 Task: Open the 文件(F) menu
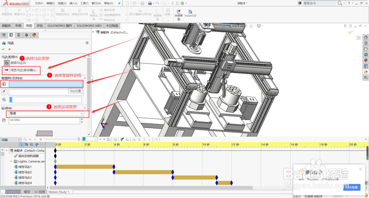[39, 3]
